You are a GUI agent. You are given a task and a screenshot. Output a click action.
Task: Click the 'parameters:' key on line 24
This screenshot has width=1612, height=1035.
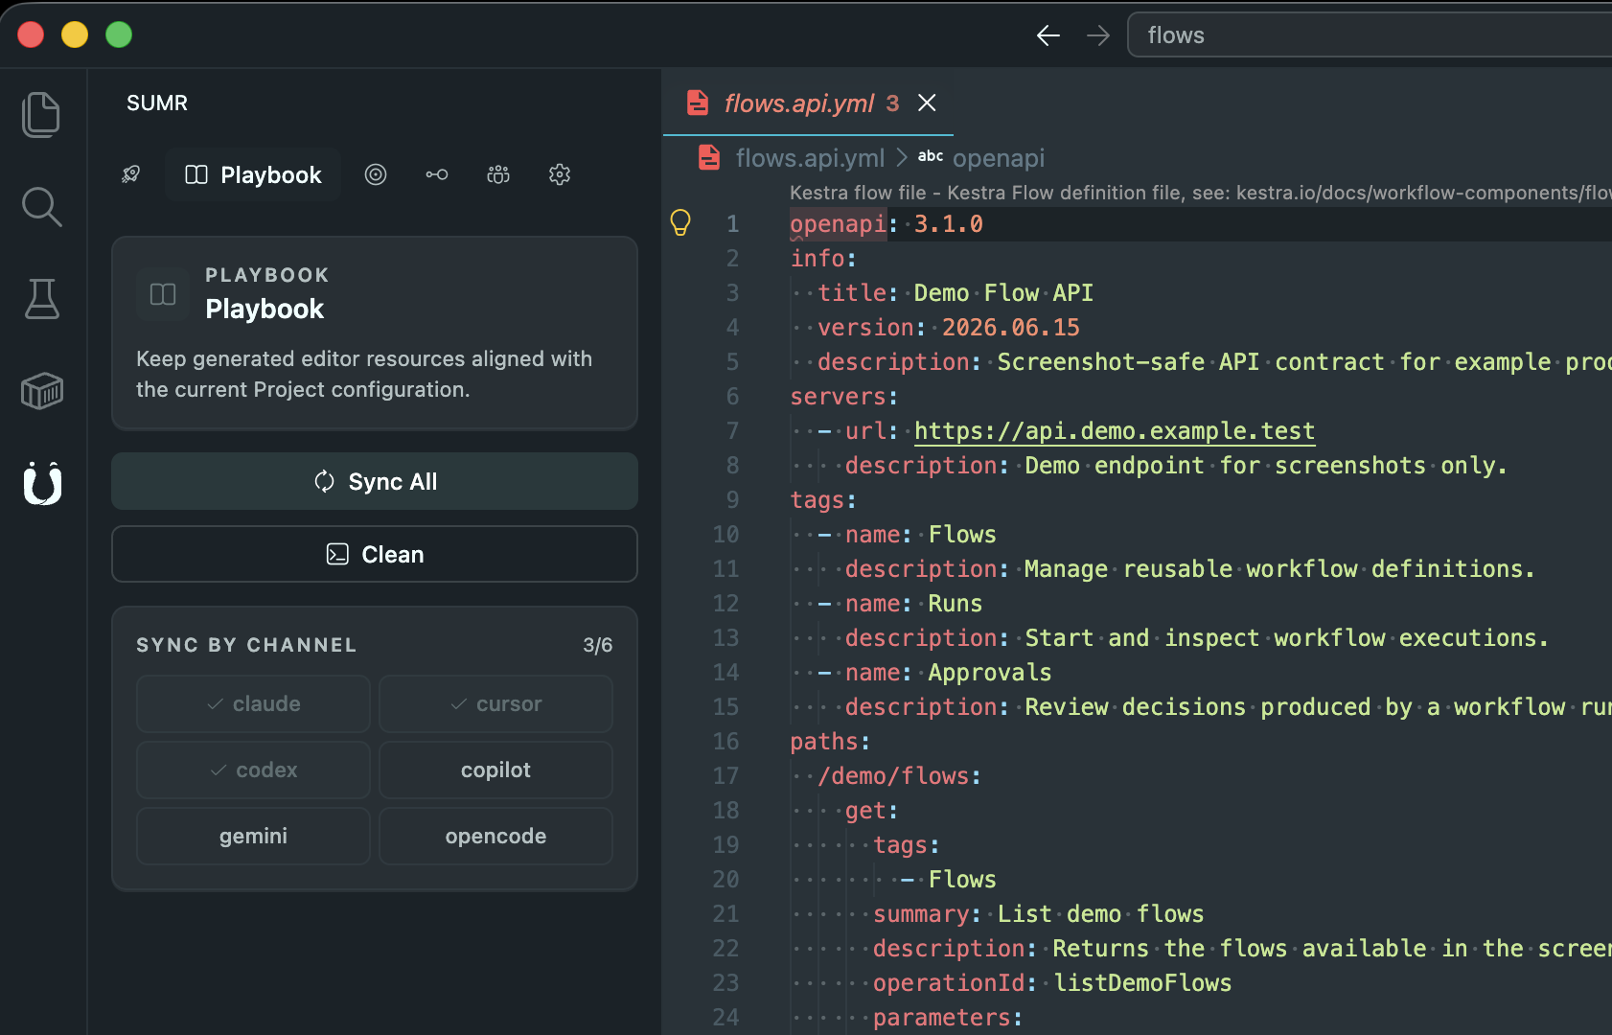(948, 1017)
